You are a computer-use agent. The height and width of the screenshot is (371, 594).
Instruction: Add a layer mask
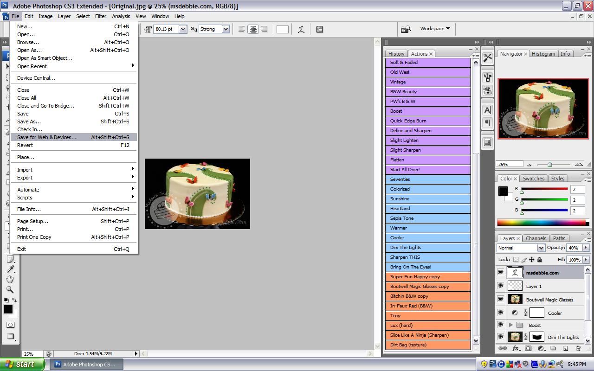[x=528, y=348]
